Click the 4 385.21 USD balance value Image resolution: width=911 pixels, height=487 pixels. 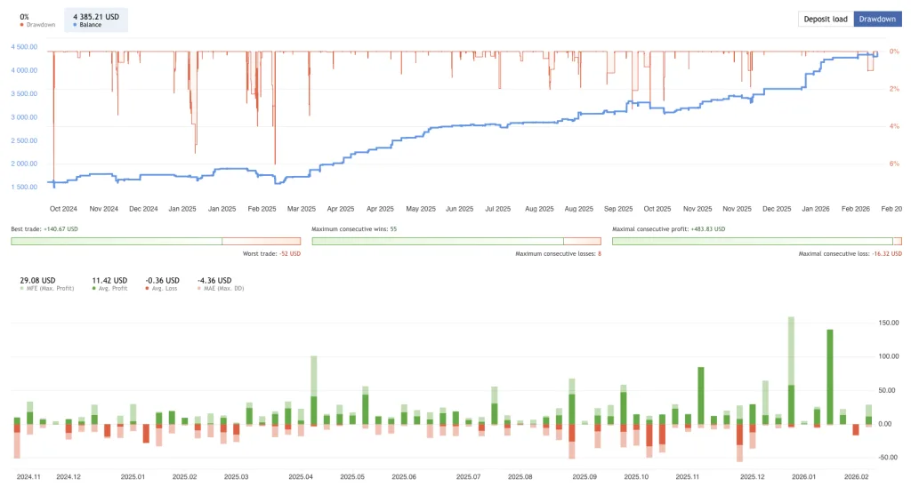(x=96, y=17)
